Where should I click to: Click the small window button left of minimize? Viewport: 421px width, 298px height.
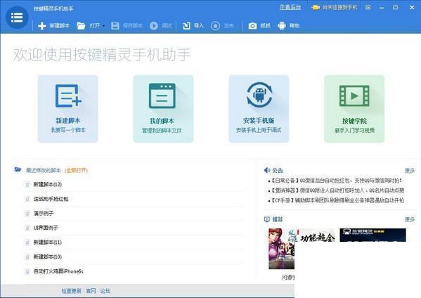[368, 8]
